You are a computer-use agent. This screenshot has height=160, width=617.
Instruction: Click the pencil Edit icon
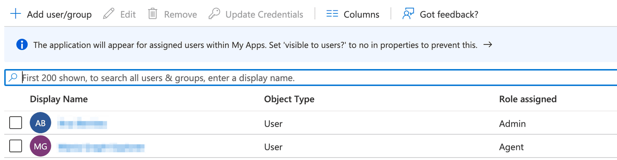click(109, 14)
